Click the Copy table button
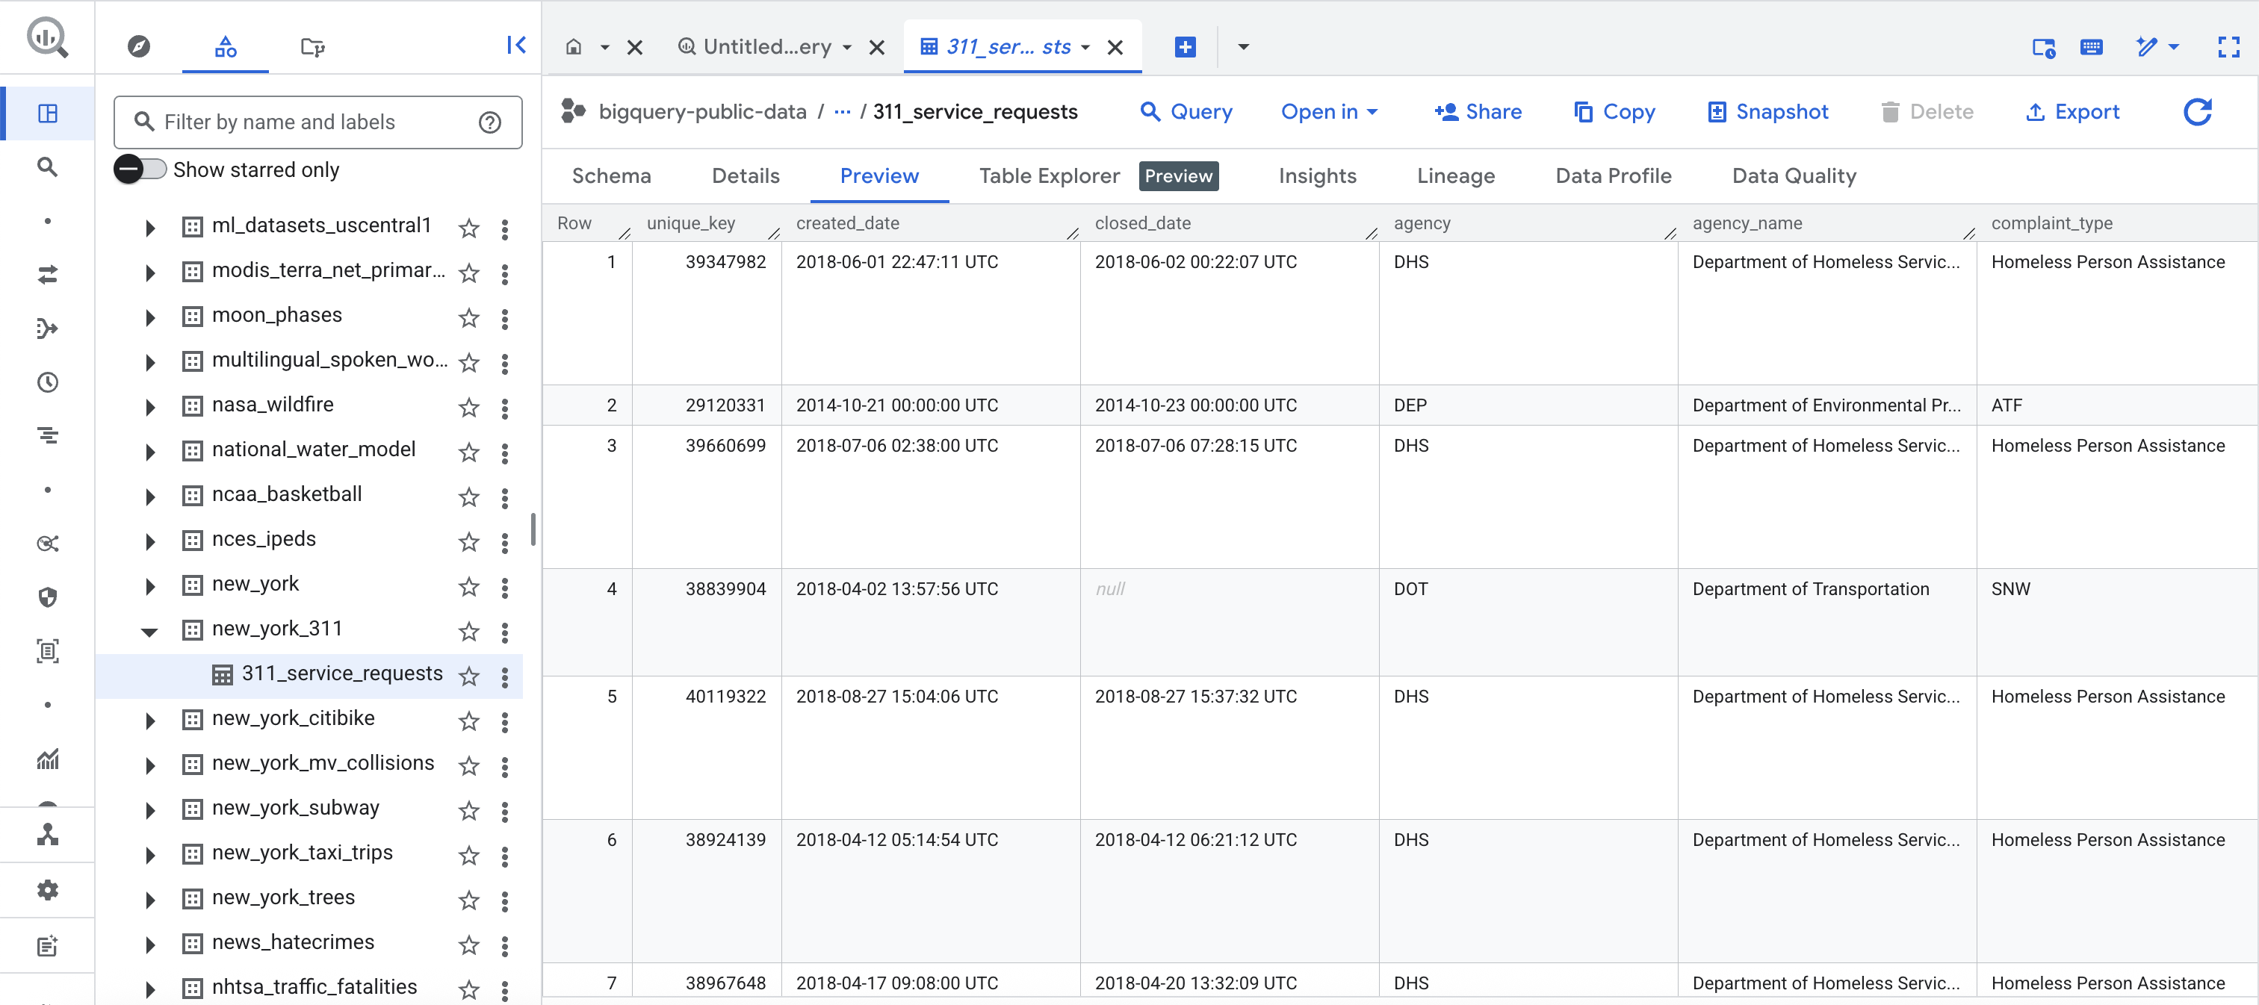 click(x=1614, y=112)
